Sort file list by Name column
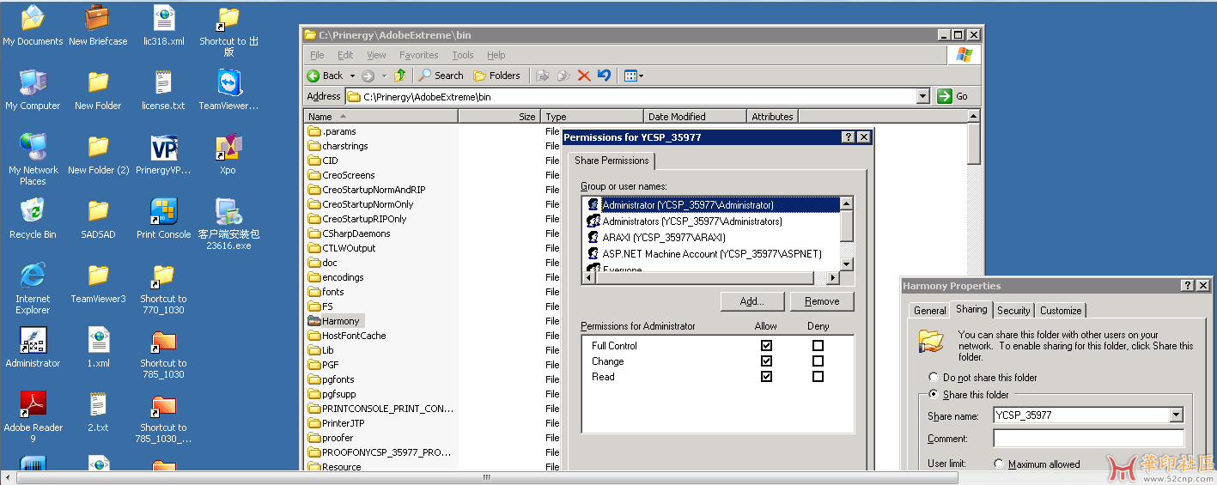The width and height of the screenshot is (1217, 485). click(381, 116)
